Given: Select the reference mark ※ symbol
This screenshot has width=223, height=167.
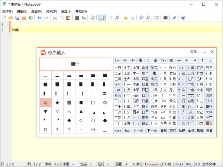Looking at the screenshot, I should (x=93, y=129).
